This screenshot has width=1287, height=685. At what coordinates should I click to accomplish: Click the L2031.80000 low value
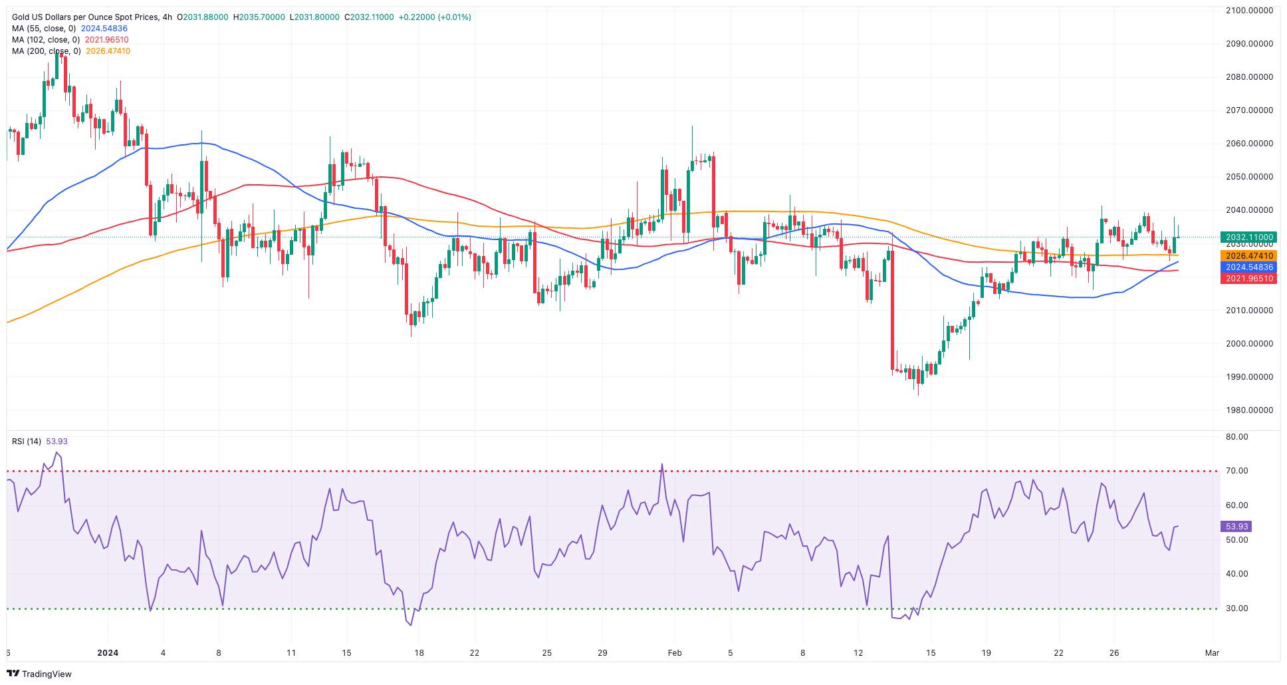point(314,17)
